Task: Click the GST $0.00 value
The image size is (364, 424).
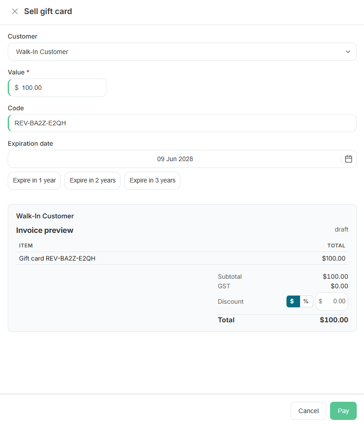Action: pos(340,286)
